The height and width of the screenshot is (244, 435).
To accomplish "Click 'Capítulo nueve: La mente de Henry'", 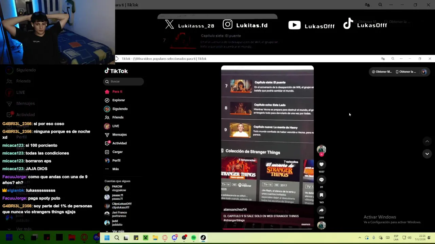I will [275, 127].
